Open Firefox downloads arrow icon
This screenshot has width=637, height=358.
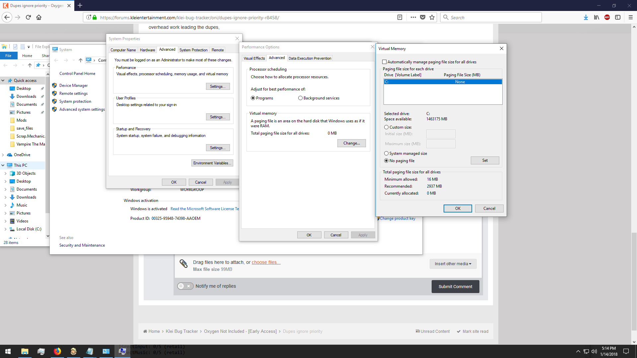click(x=586, y=17)
